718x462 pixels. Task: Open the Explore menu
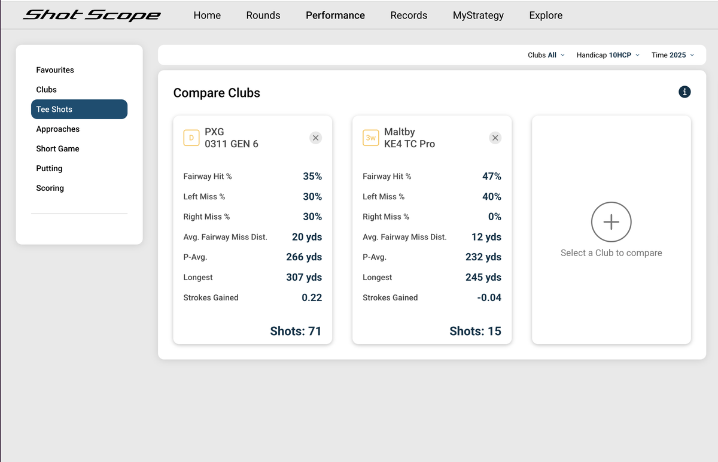[546, 16]
